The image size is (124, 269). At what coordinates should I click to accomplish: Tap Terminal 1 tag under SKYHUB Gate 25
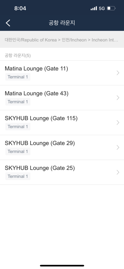point(18,176)
